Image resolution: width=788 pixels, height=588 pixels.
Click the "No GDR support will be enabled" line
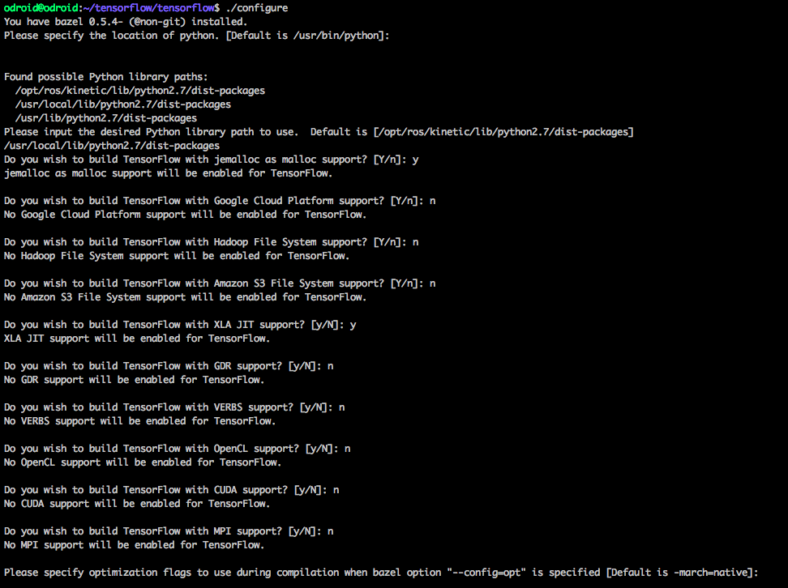pyautogui.click(x=134, y=380)
